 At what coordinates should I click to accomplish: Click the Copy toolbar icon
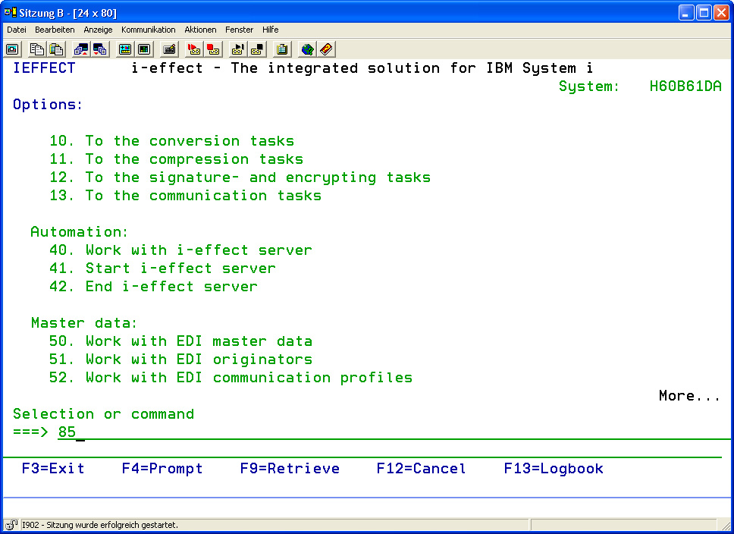(x=37, y=49)
